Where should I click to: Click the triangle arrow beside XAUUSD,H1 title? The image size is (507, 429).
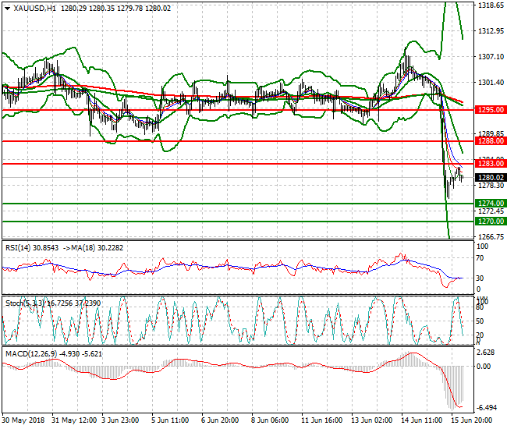(x=7, y=8)
